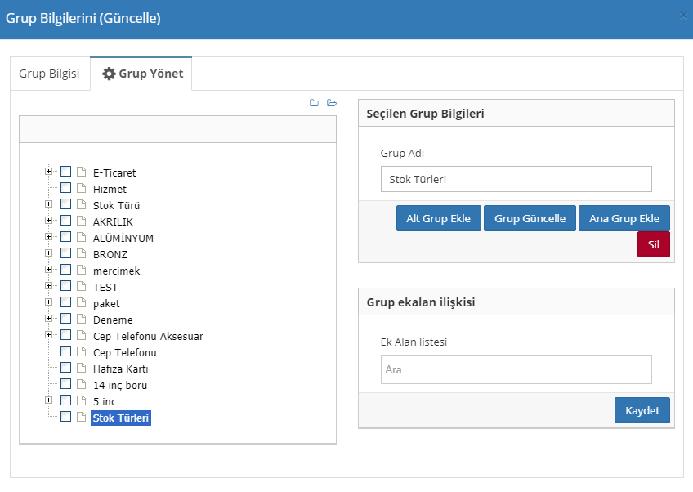Click the open folder expand-all icon
The height and width of the screenshot is (492, 693).
click(x=331, y=103)
